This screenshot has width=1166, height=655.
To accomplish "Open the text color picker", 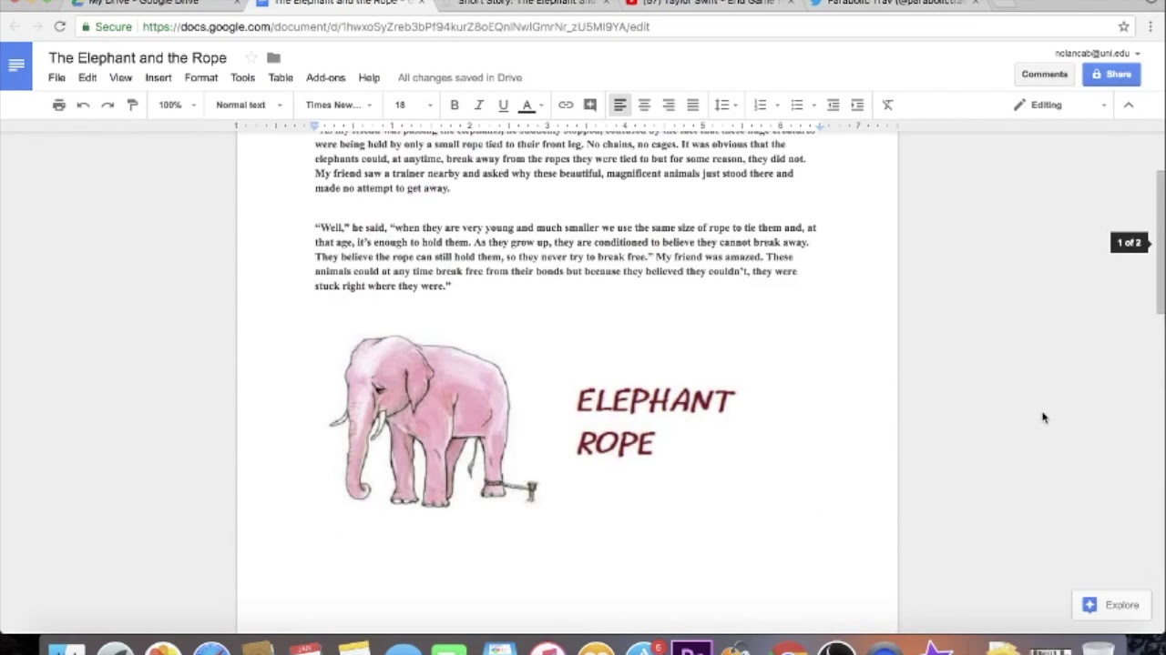I will click(x=530, y=105).
